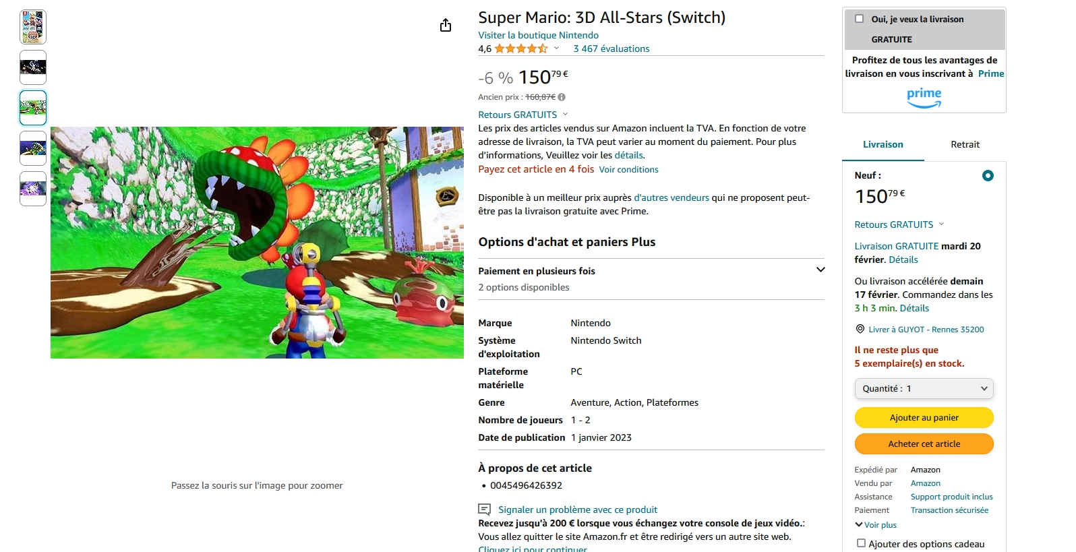Tick the gift options checkbox
Viewport: 1076px width, 552px height.
point(861,543)
